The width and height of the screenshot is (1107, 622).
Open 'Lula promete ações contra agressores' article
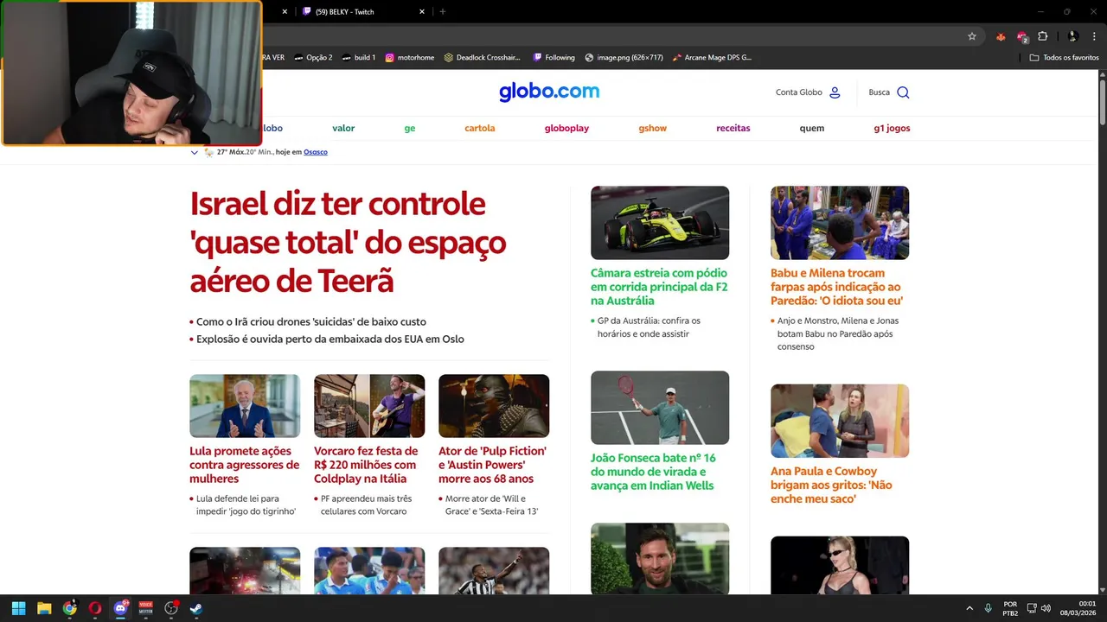click(245, 465)
